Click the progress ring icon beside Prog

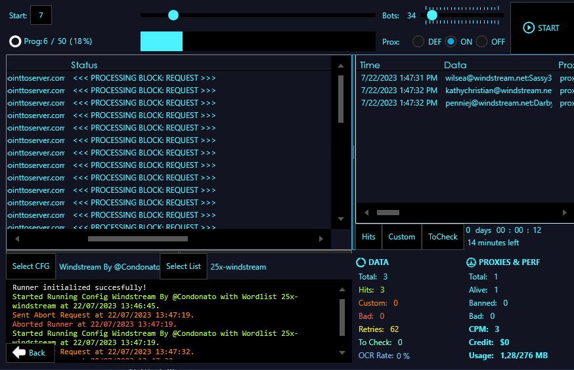tap(15, 41)
